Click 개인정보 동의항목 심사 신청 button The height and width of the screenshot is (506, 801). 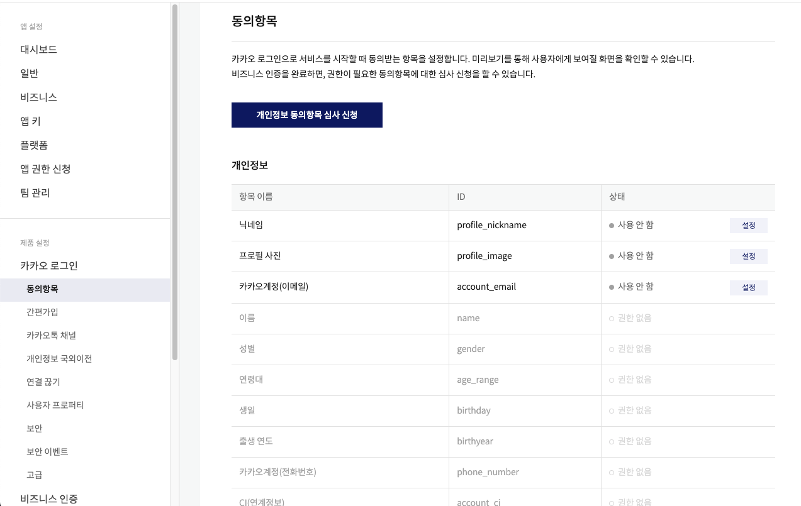pyautogui.click(x=307, y=115)
